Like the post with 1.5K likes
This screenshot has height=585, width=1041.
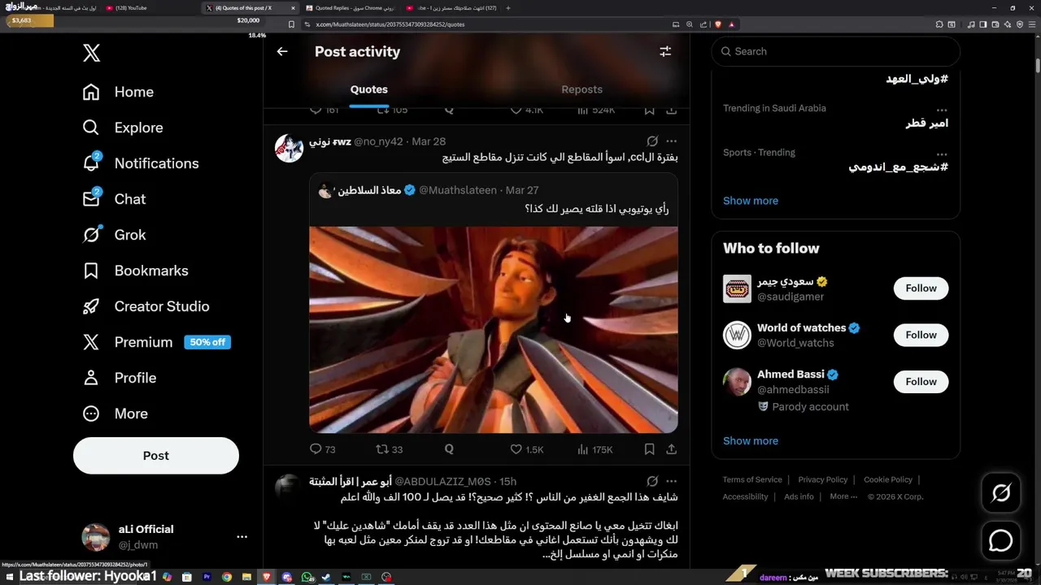pyautogui.click(x=527, y=449)
